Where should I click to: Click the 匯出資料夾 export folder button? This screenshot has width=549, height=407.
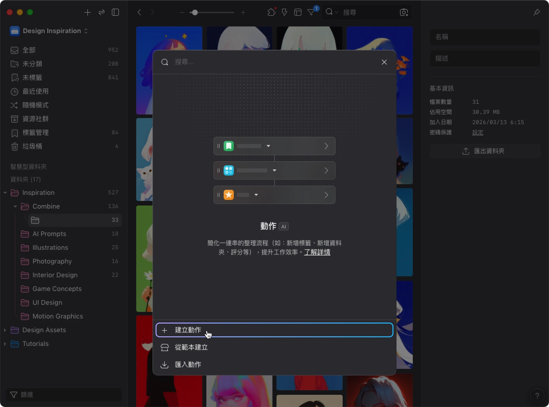485,151
